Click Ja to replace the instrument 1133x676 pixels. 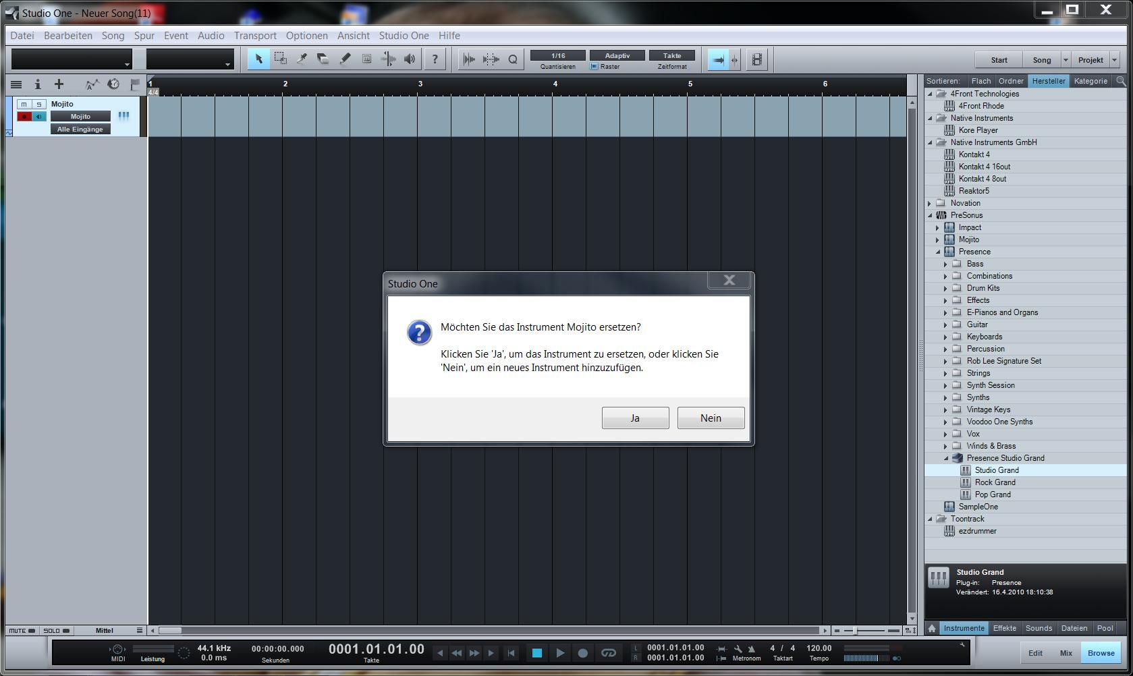(635, 418)
